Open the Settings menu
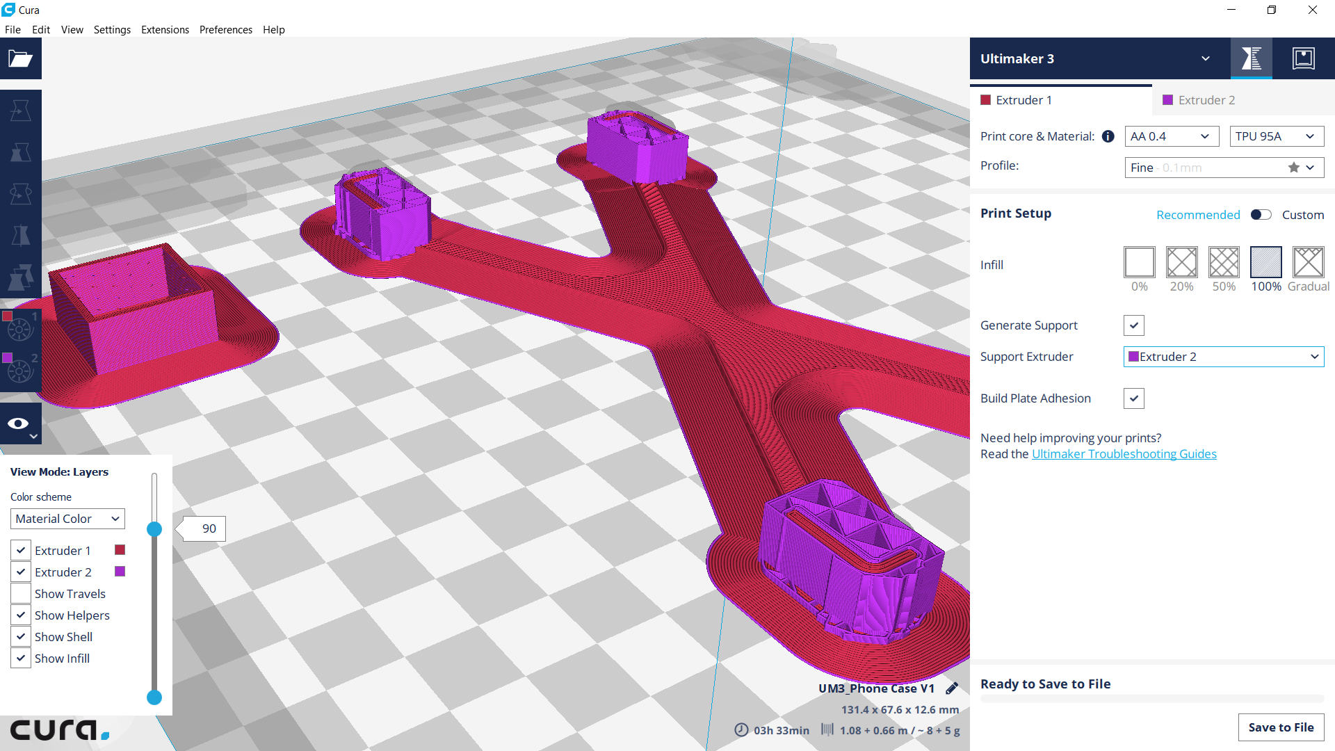 [112, 30]
